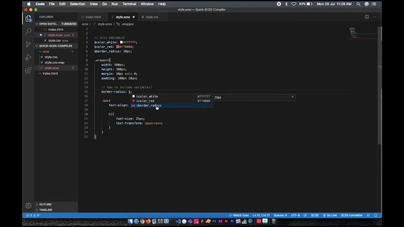
Task: Open the Run and Debug view
Action: 28,57
